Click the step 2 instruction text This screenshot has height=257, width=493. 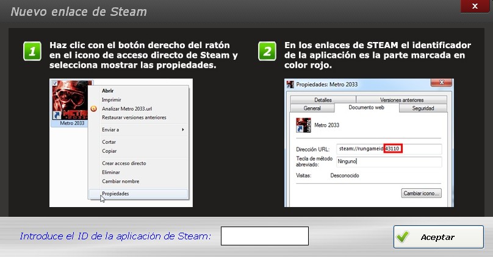coord(378,55)
